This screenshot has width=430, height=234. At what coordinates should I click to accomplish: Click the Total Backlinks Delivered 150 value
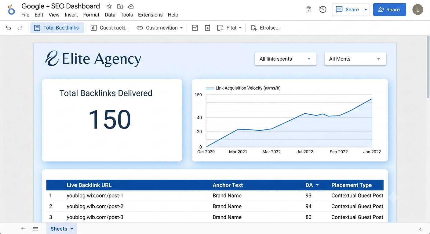click(x=109, y=119)
